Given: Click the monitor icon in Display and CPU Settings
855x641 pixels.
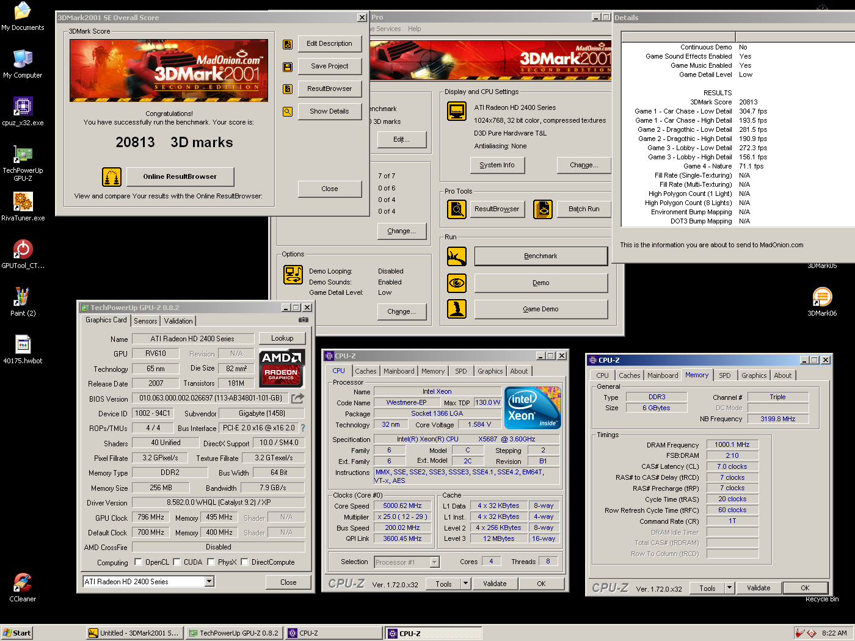Looking at the screenshot, I should (457, 111).
